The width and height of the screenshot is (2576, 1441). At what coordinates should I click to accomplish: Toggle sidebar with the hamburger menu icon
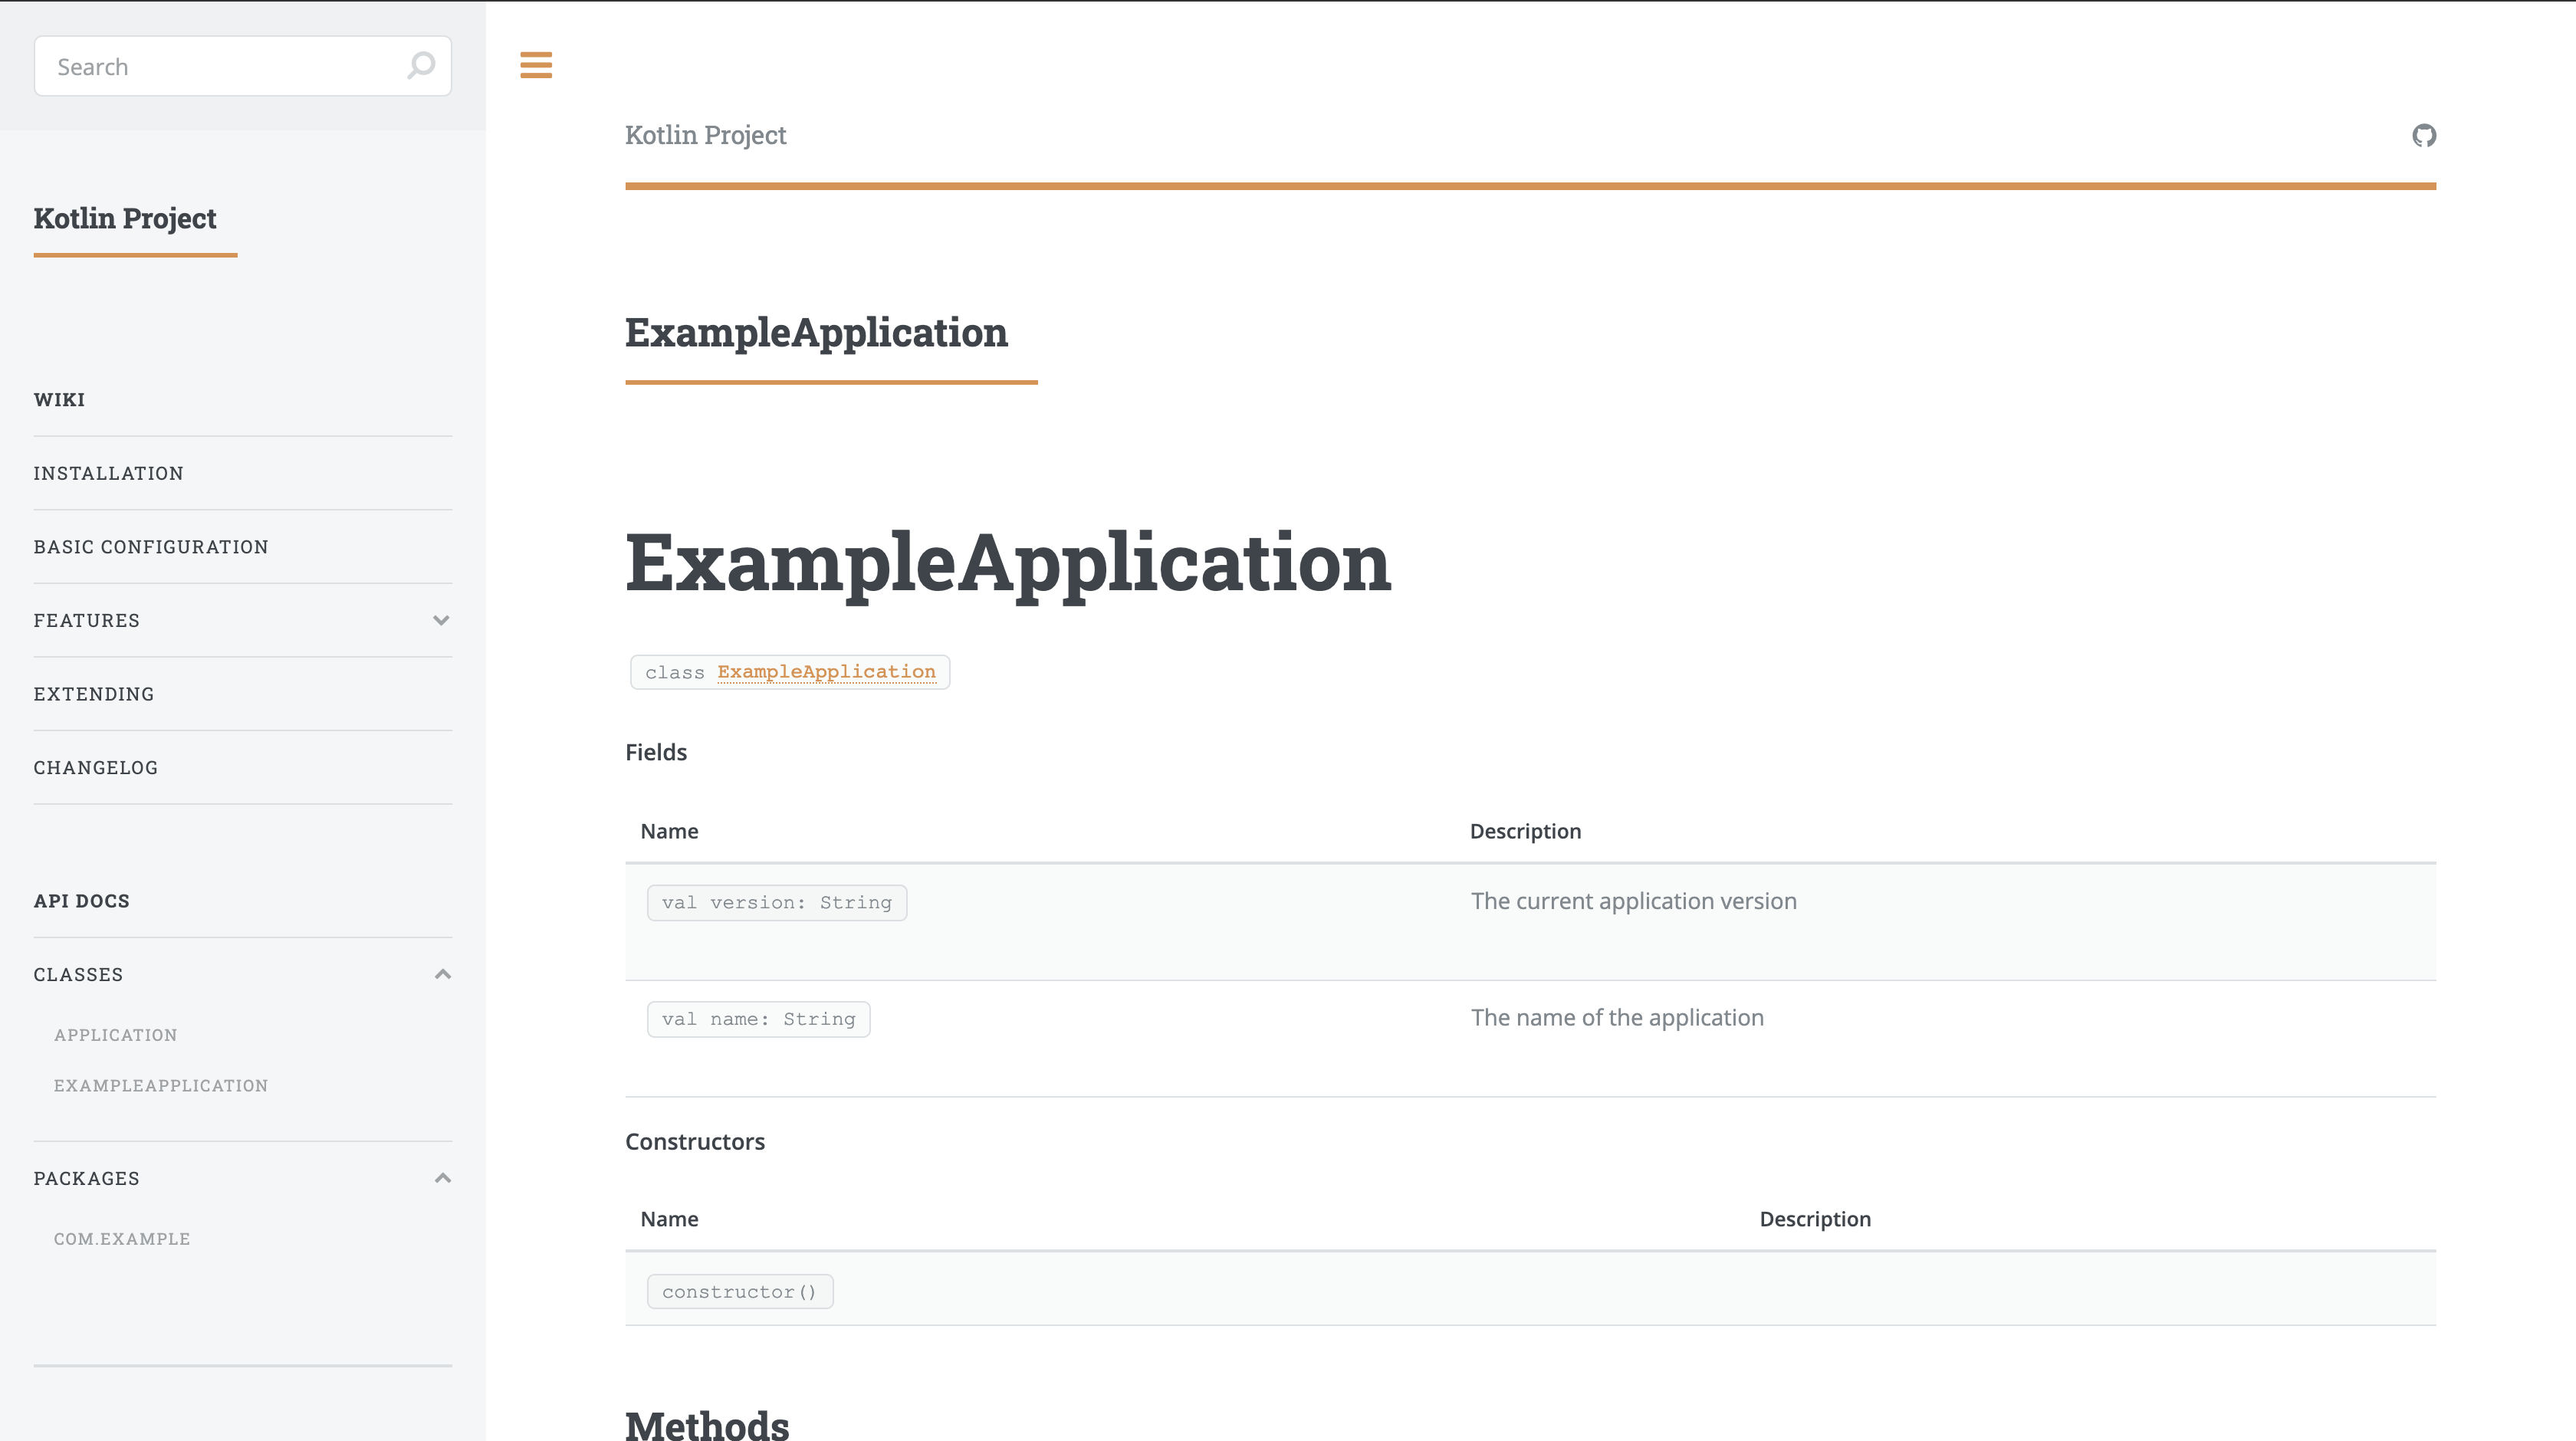pos(536,65)
